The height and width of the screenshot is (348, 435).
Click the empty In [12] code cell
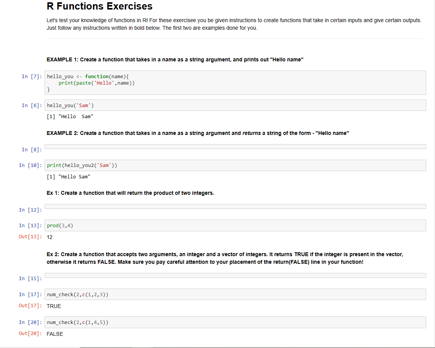point(235,207)
